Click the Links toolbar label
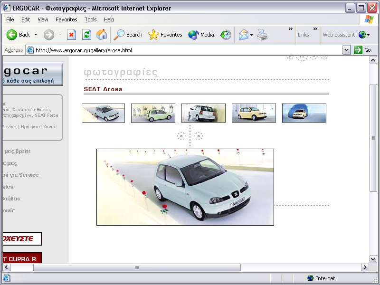 point(303,35)
